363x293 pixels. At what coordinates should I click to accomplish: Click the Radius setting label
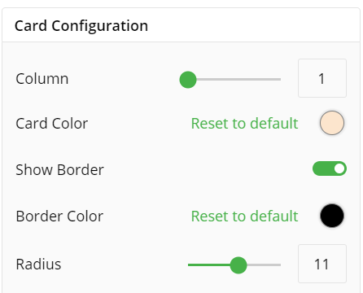click(x=38, y=265)
